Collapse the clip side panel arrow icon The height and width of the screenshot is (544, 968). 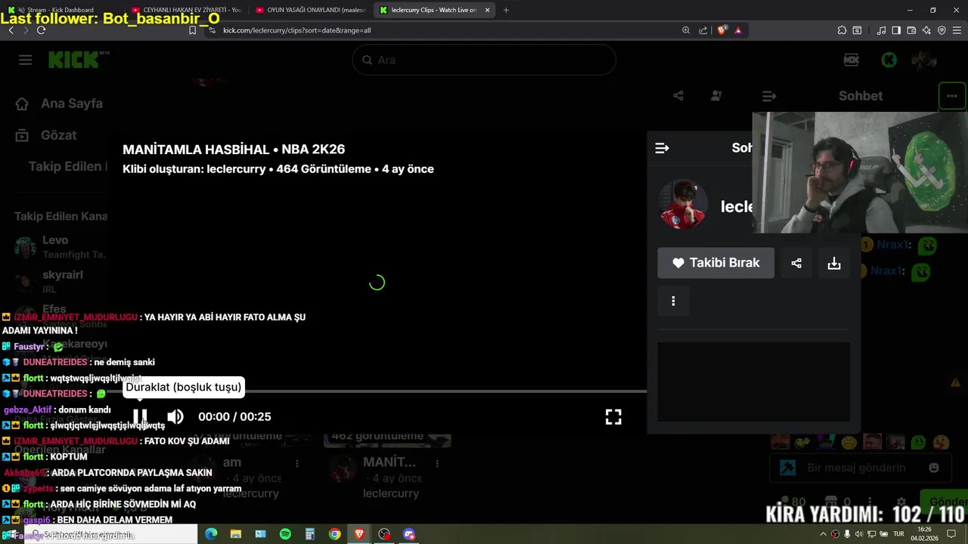(x=662, y=148)
